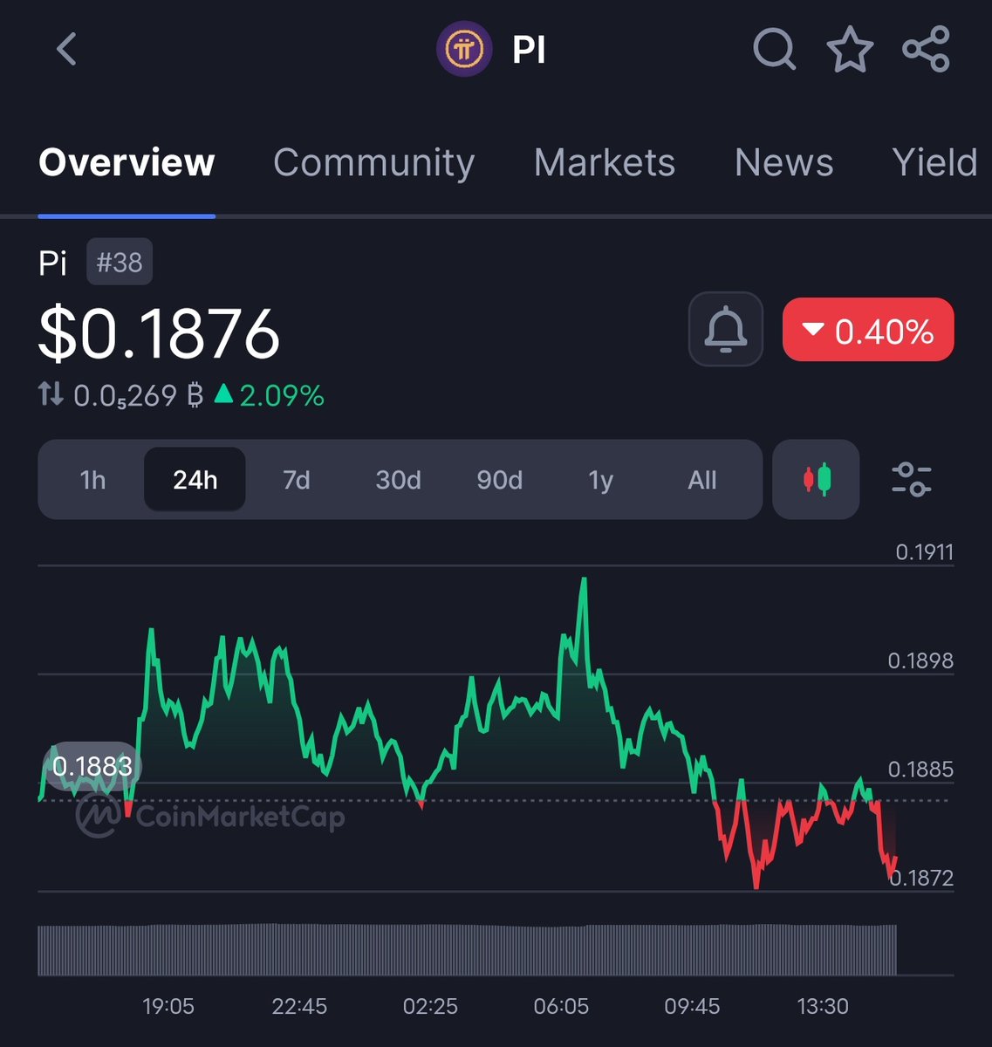Share PI page via share icon
The height and width of the screenshot is (1047, 992).
926,49
